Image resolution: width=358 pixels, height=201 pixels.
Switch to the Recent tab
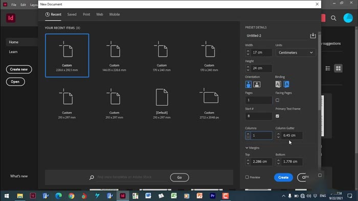coord(53,14)
